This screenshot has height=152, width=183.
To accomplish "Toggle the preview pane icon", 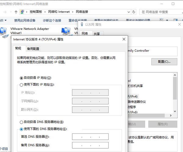I will 176,20.
